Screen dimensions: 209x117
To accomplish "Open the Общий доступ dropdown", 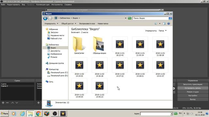I will point(69,24).
